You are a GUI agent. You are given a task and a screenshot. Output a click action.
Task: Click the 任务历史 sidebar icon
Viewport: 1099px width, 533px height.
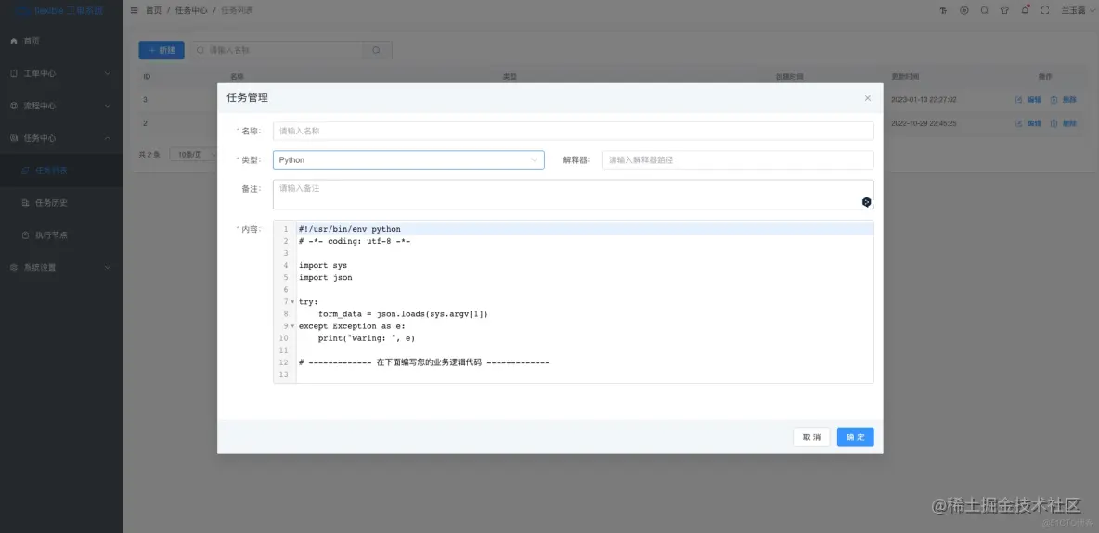click(25, 203)
